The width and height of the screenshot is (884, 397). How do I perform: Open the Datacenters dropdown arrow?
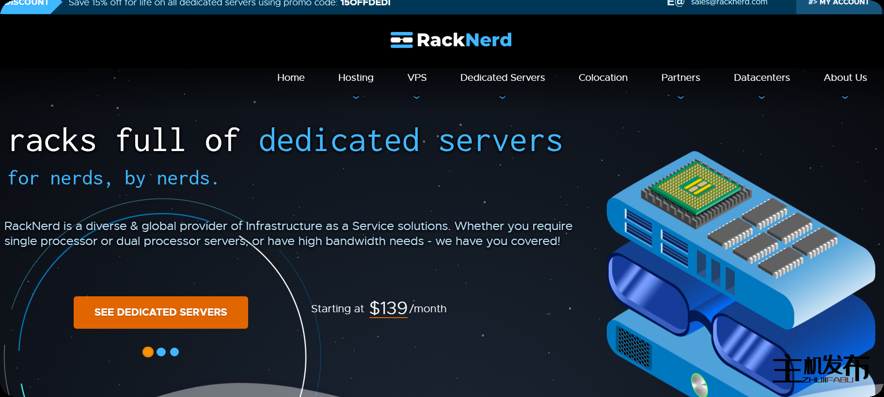761,97
